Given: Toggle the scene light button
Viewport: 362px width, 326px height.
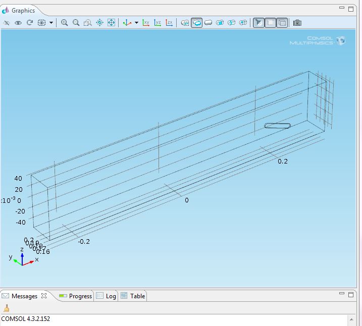Looking at the screenshot, I should tap(258, 23).
